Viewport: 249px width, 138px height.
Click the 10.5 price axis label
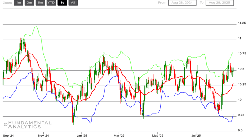pyautogui.click(x=241, y=69)
